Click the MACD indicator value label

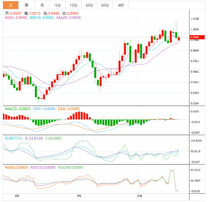[x=18, y=109]
